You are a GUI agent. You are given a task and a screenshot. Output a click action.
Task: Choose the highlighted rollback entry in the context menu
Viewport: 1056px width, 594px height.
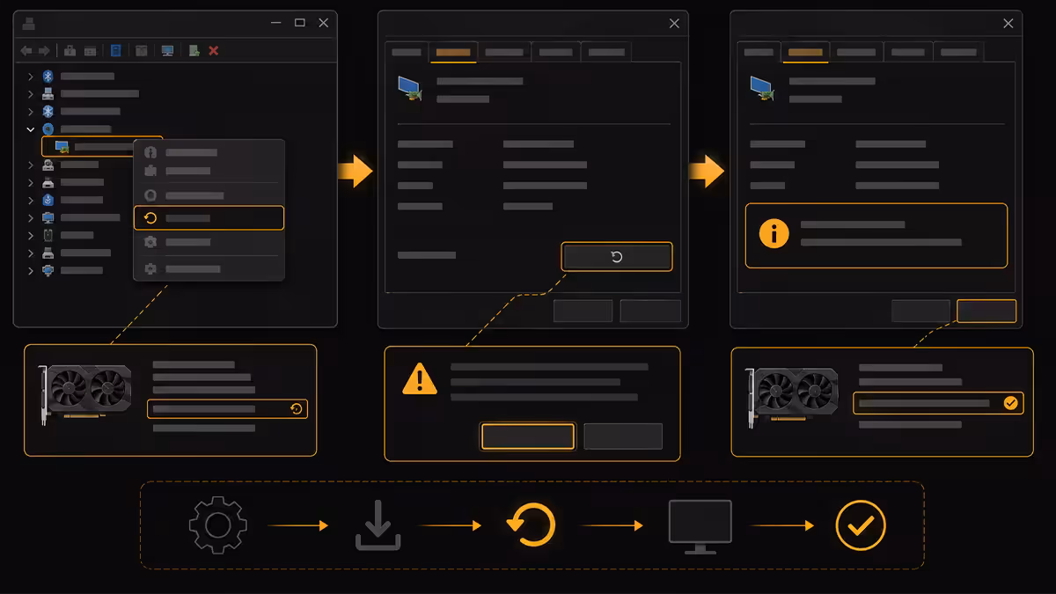[x=209, y=217]
